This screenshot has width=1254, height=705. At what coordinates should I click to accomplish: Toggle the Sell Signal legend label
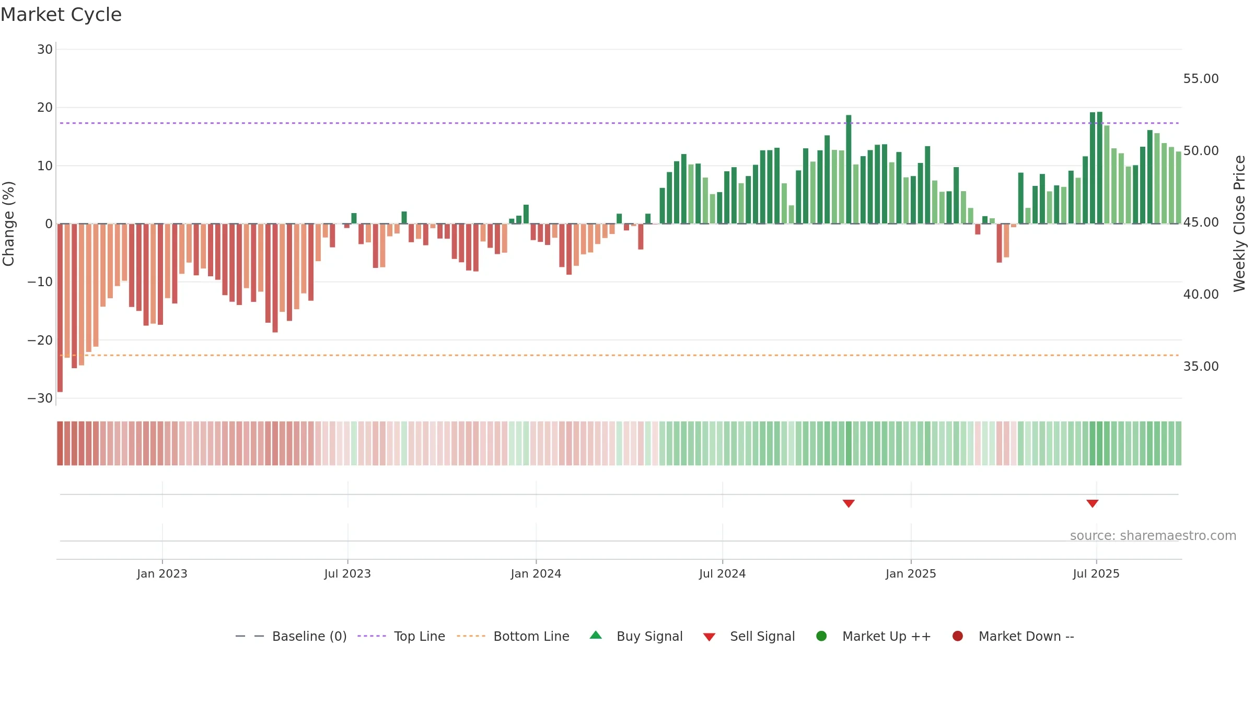click(x=762, y=637)
